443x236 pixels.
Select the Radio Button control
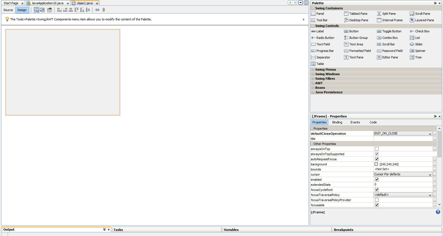[323, 38]
